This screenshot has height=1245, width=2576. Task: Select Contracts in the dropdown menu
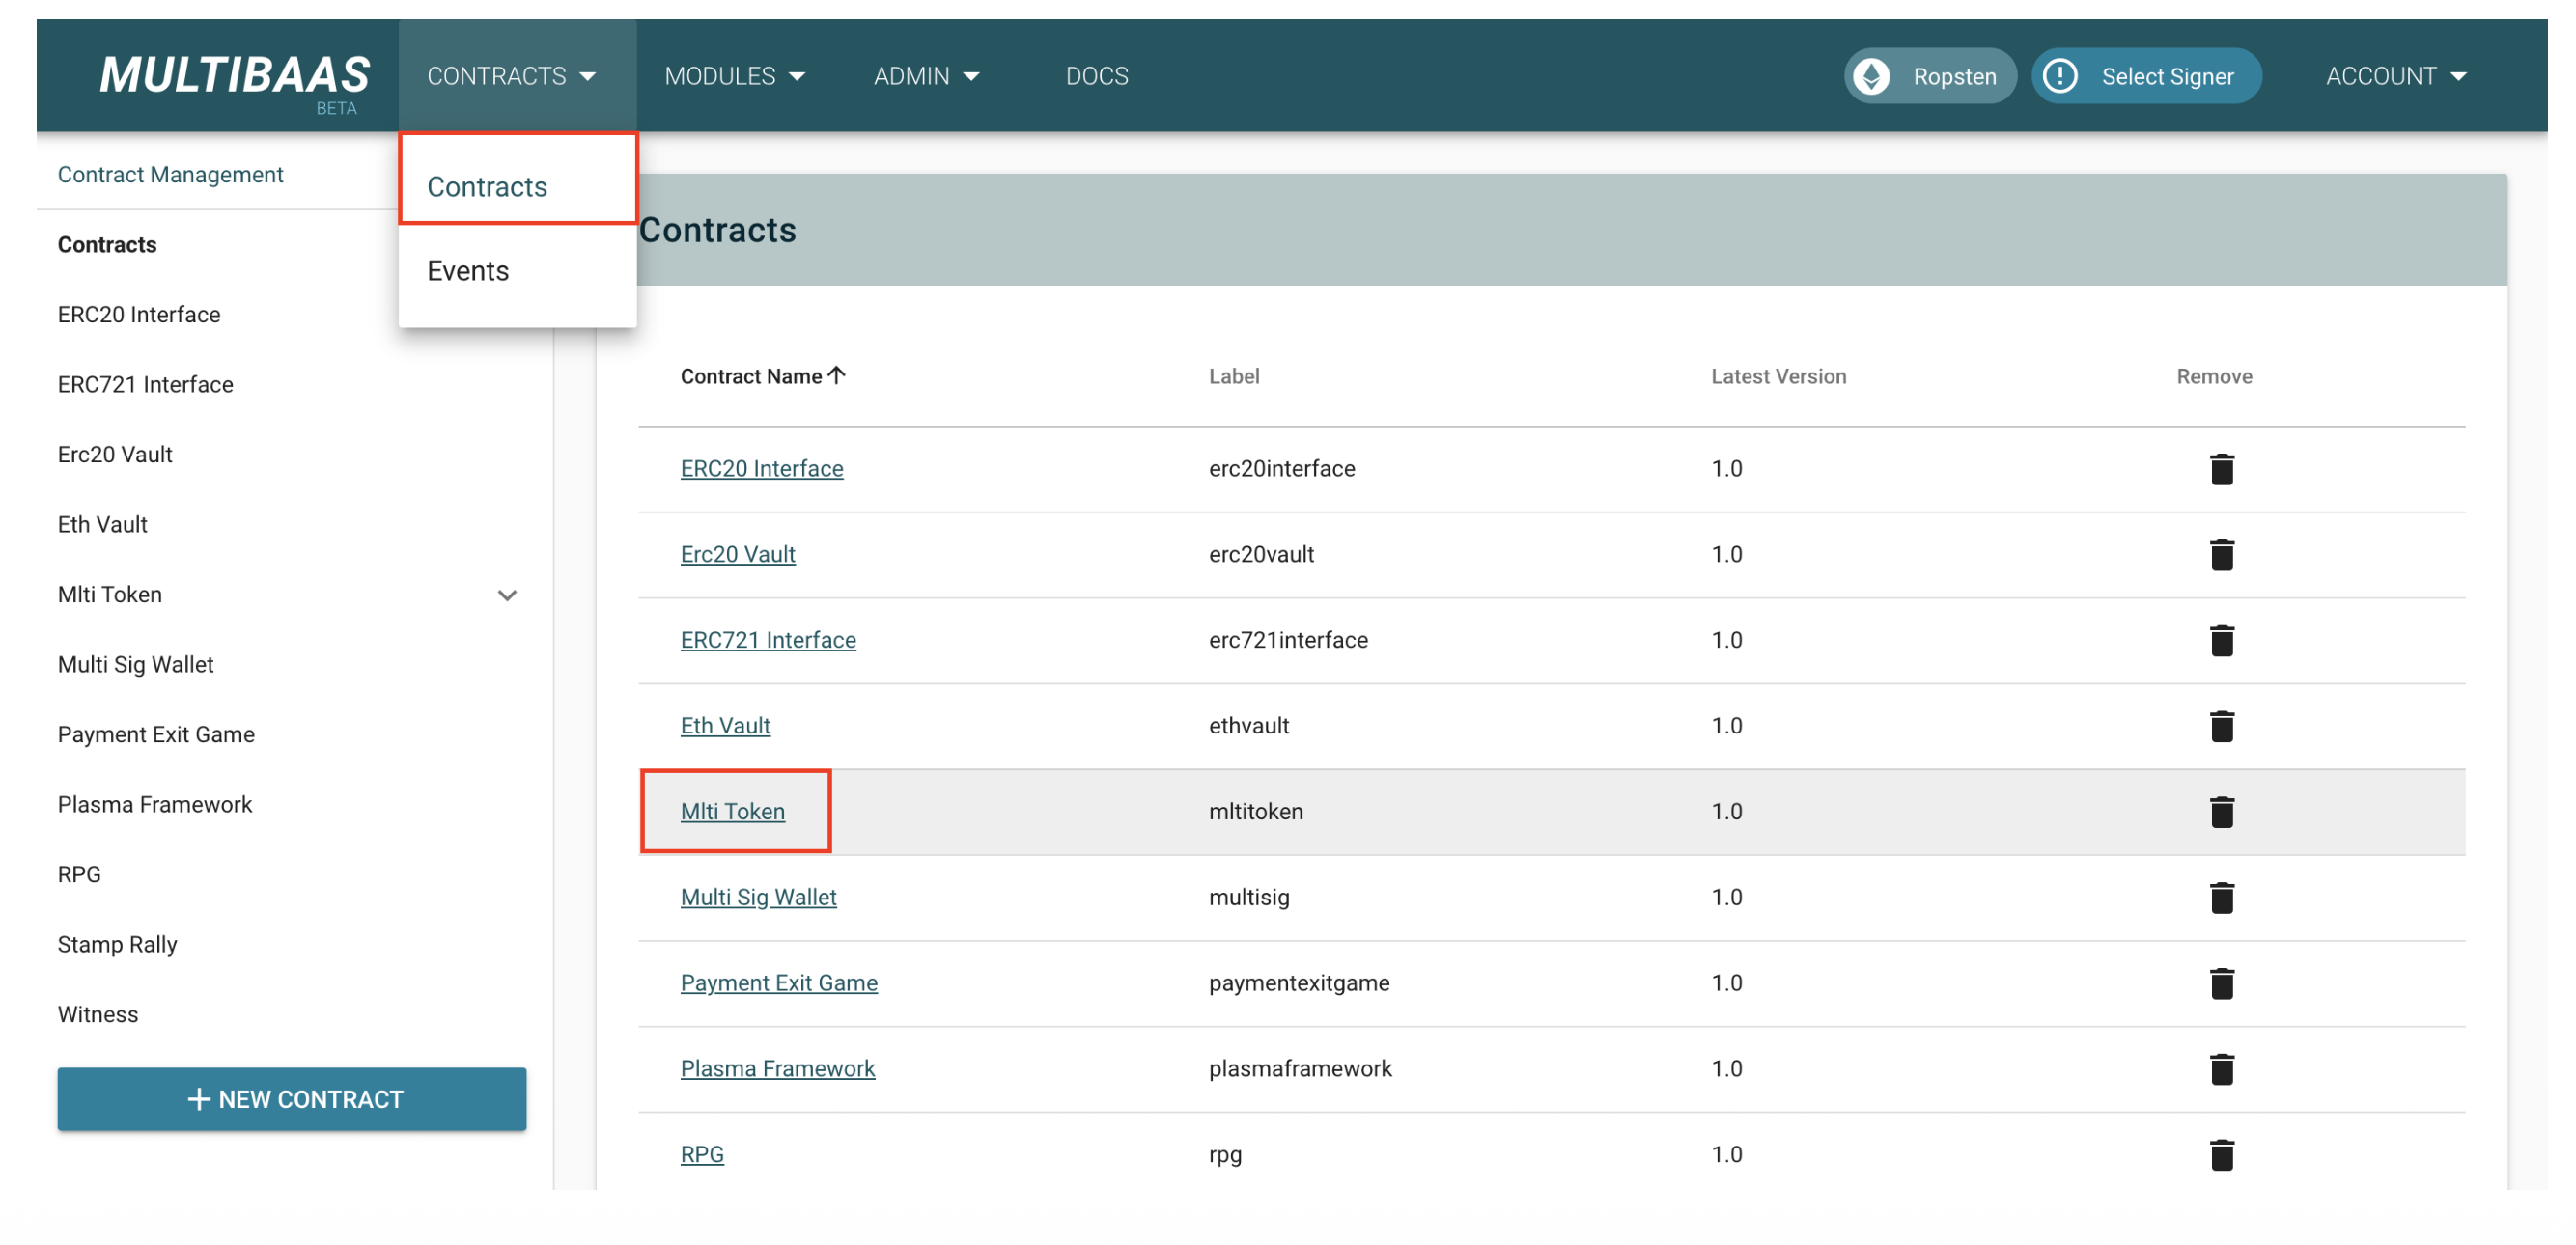point(517,187)
